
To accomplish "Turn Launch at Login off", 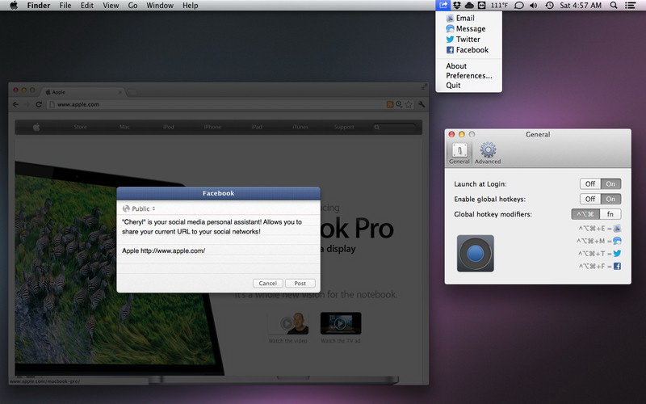I will (x=590, y=184).
